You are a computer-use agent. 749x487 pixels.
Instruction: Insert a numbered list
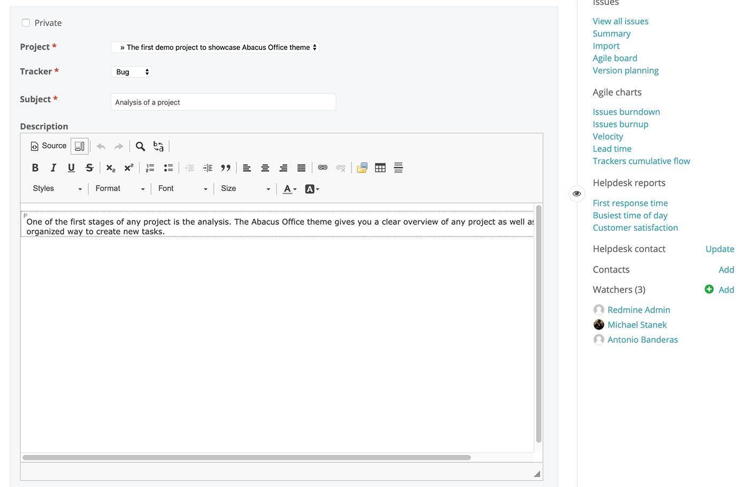click(150, 168)
